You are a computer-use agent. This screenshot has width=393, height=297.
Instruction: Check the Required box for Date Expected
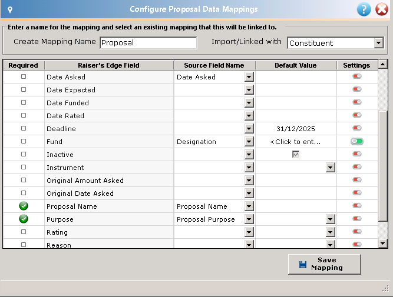point(24,89)
